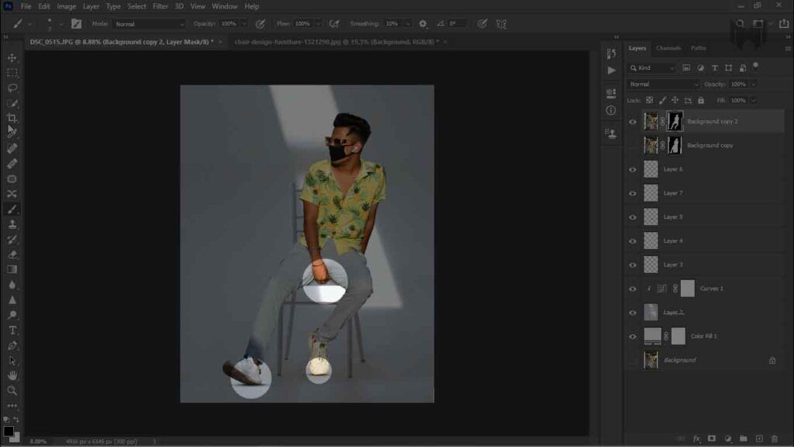Click the zoom percentage field in status bar

click(39, 442)
